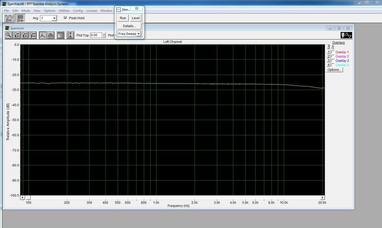Open the Utilities menu
Image resolution: width=382 pixels, height=228 pixels.
(64, 11)
